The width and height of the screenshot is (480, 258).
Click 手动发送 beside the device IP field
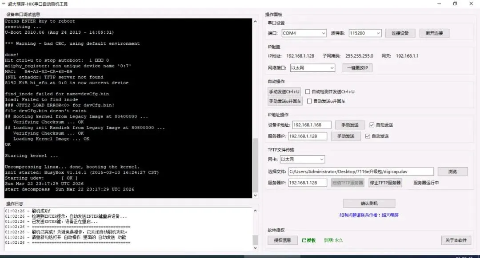350,125
